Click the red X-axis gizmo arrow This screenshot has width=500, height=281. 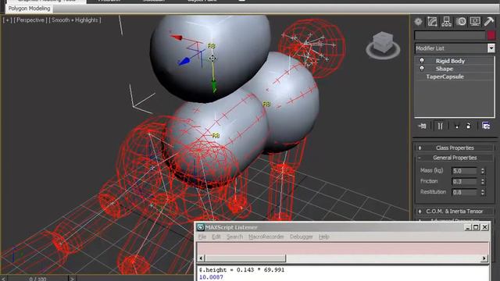176,37
